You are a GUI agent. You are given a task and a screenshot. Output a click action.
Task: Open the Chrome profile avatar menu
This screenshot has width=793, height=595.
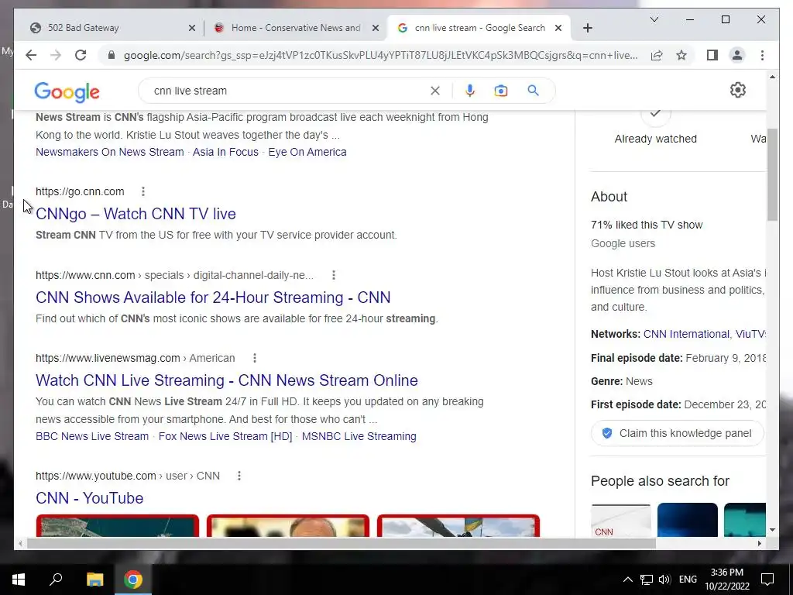tap(737, 55)
